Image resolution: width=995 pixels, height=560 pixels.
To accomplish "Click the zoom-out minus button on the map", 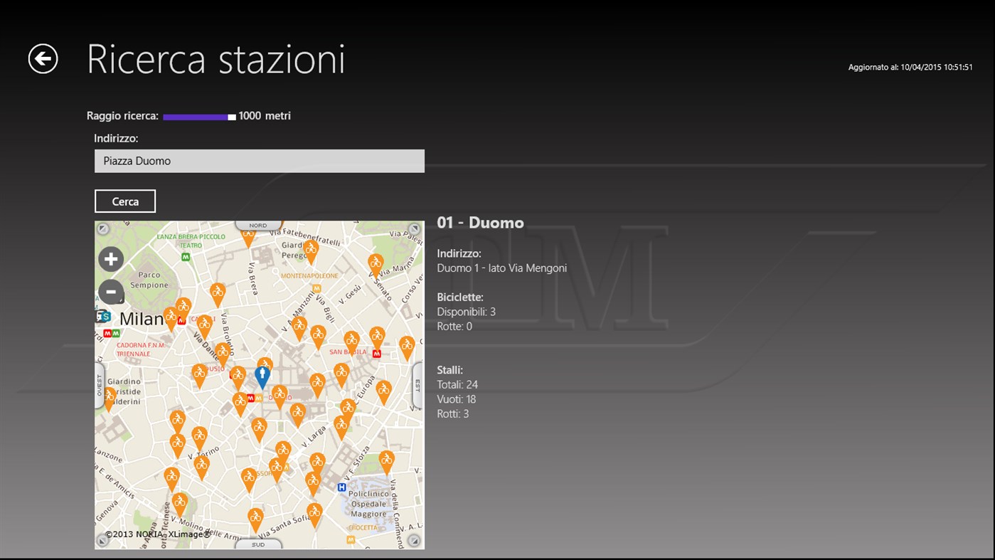I will [111, 292].
